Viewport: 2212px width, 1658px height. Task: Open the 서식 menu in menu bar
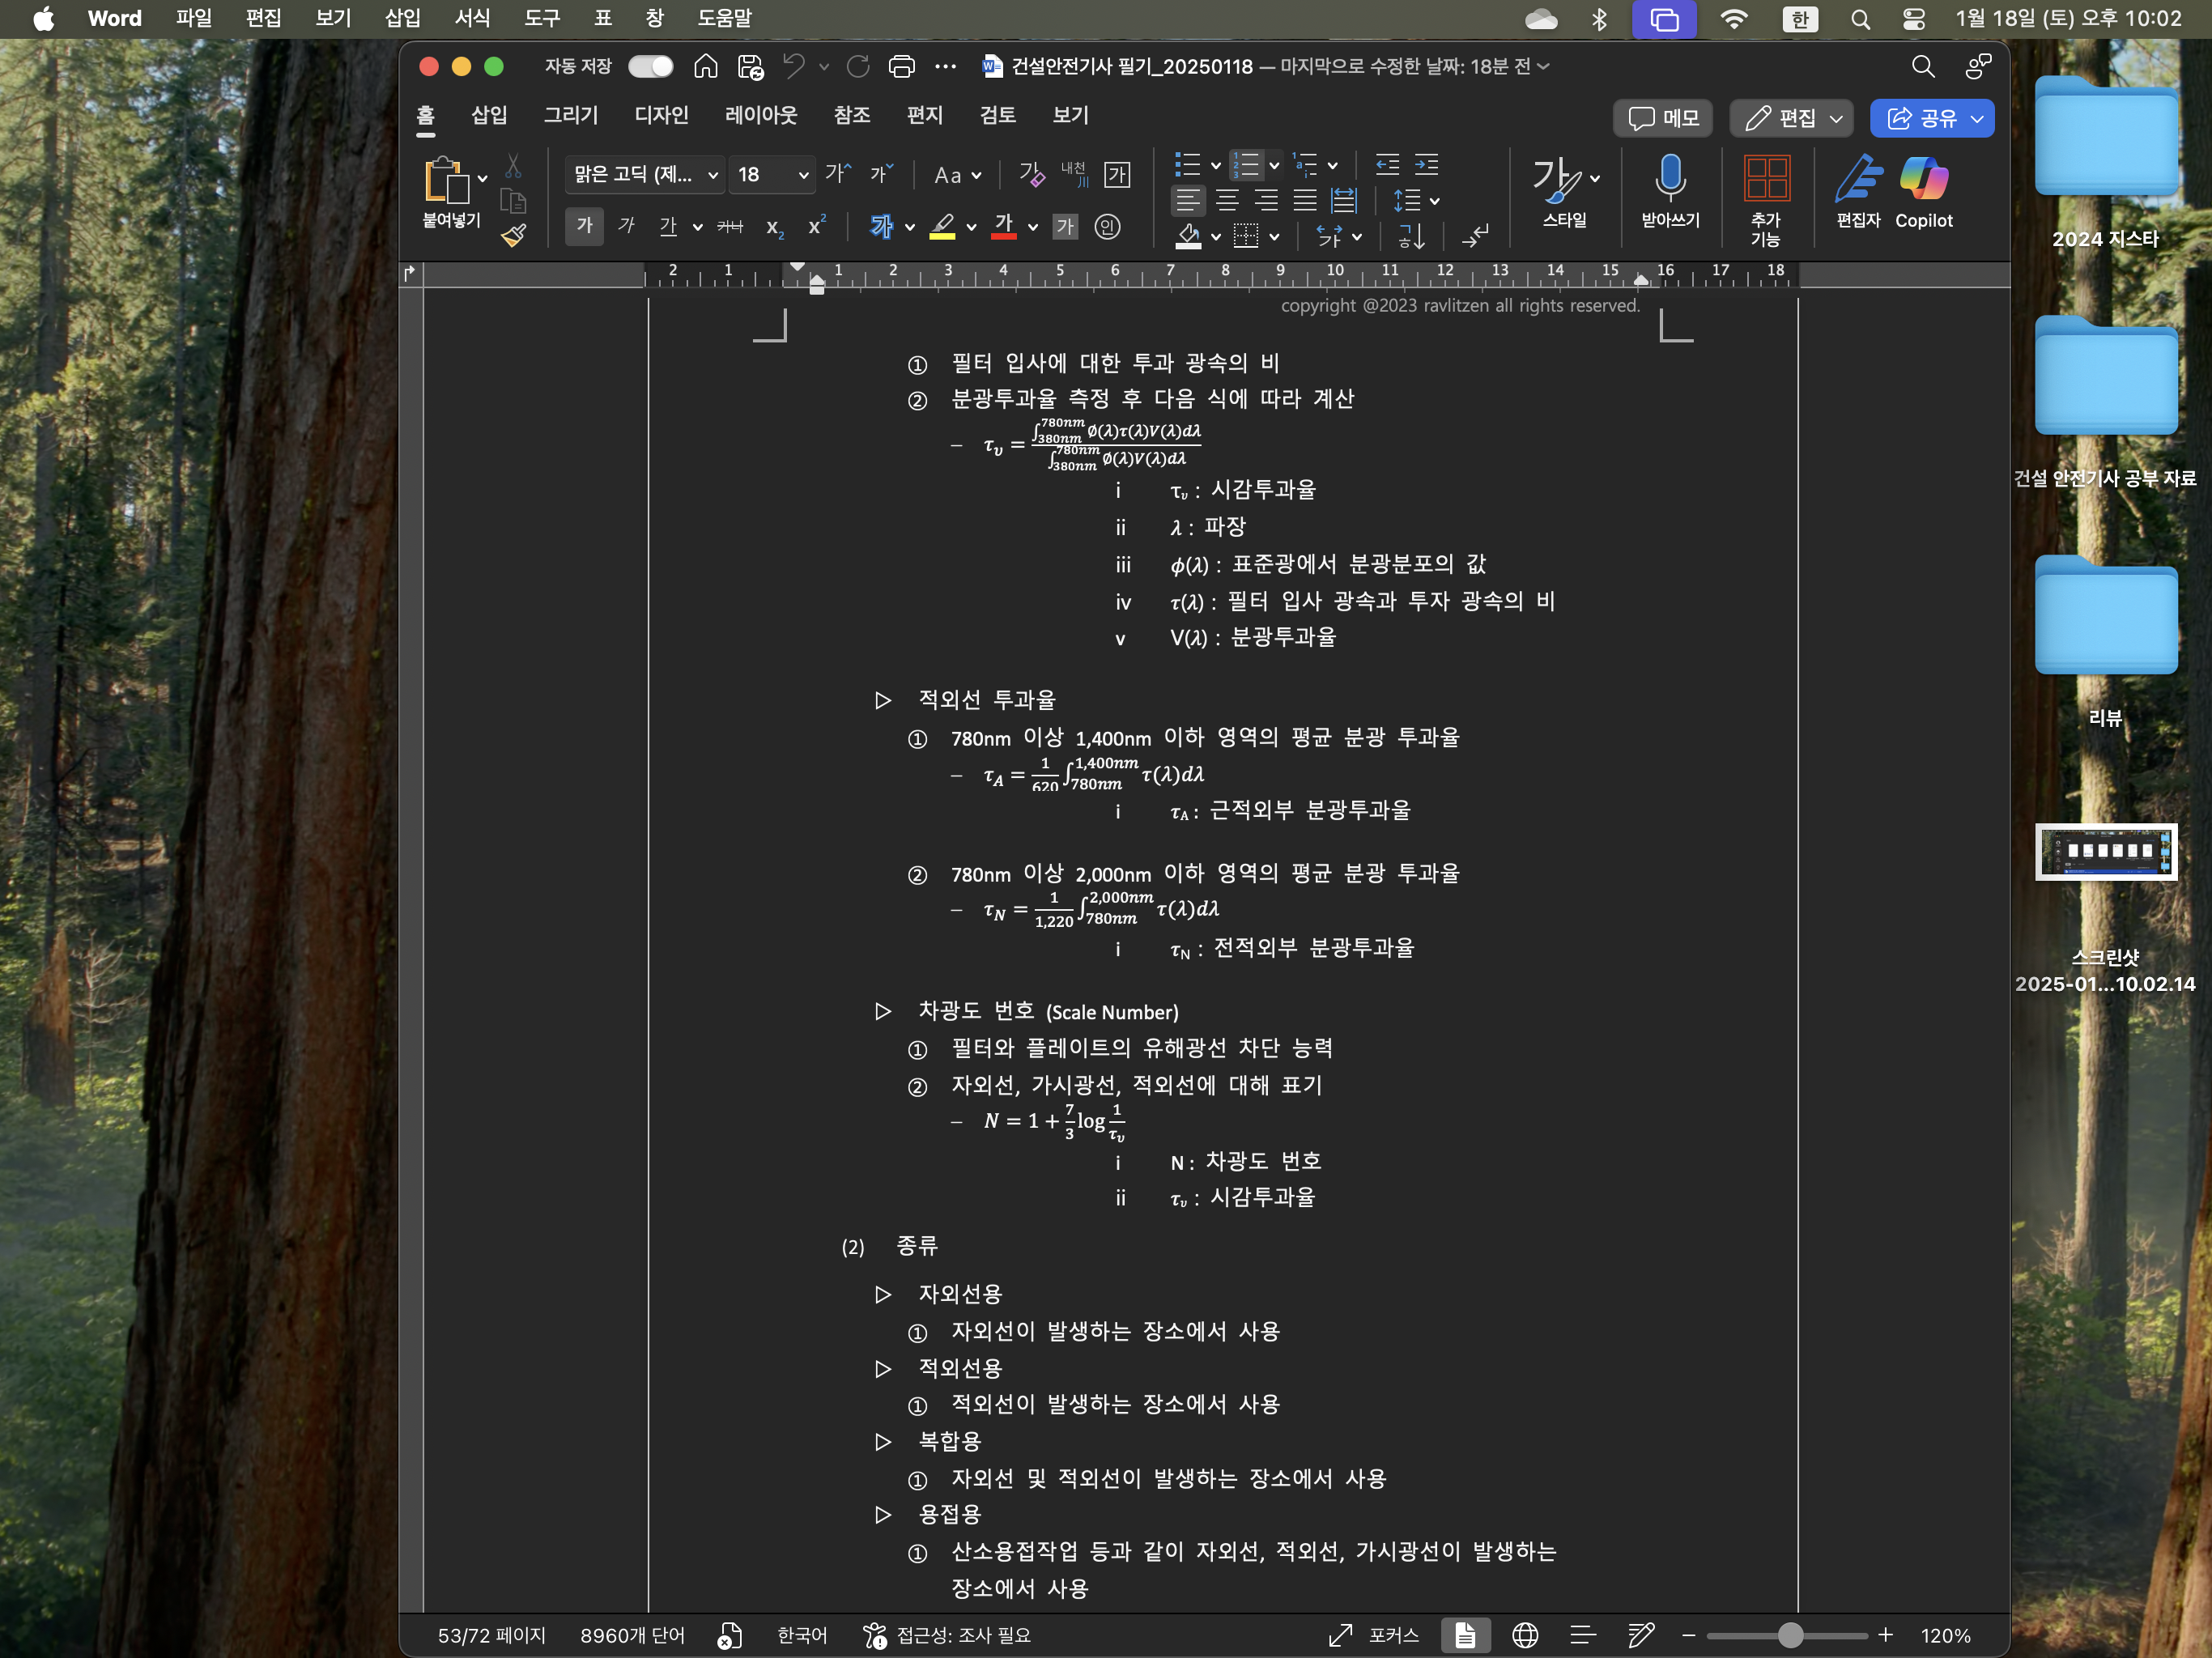[472, 18]
